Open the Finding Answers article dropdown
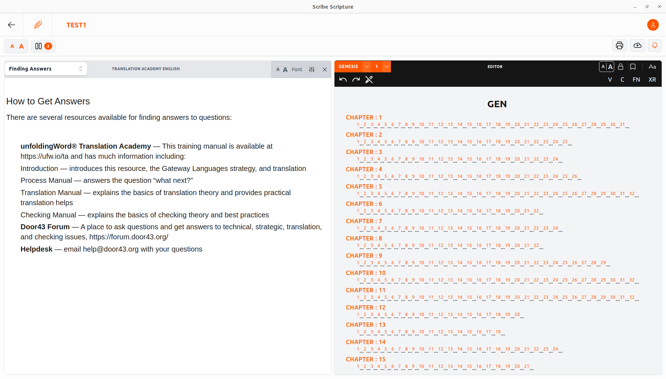The image size is (666, 379). pos(46,69)
